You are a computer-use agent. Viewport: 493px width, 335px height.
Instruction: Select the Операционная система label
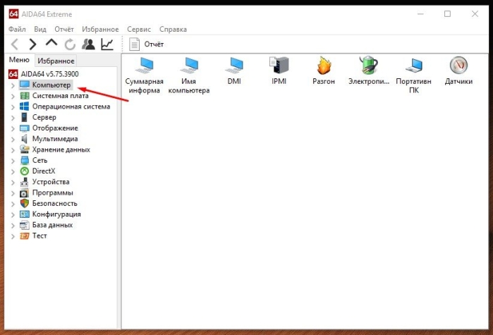71,106
